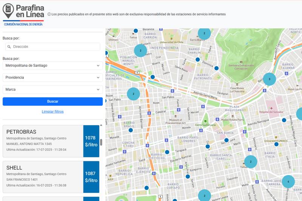Click the Hospital del Salvador map icon
This screenshot has height=201, width=302.
pyautogui.click(x=271, y=108)
